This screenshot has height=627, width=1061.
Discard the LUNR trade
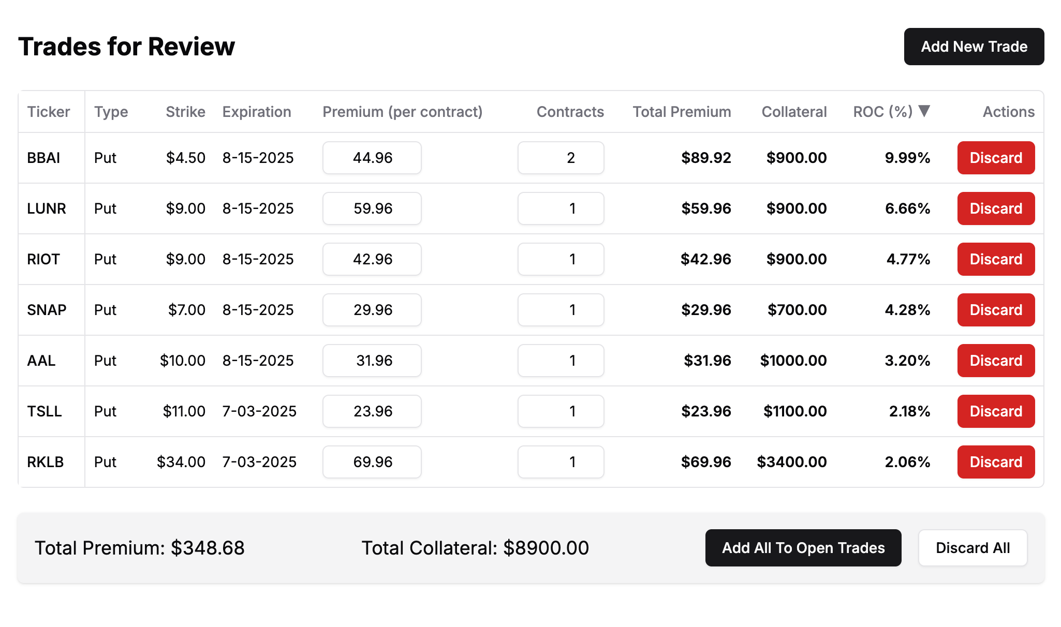tap(995, 208)
